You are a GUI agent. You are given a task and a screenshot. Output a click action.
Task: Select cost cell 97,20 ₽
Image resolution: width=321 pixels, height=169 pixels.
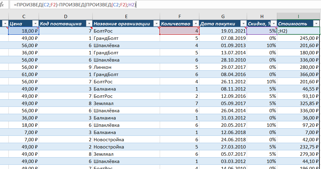coord(298,125)
